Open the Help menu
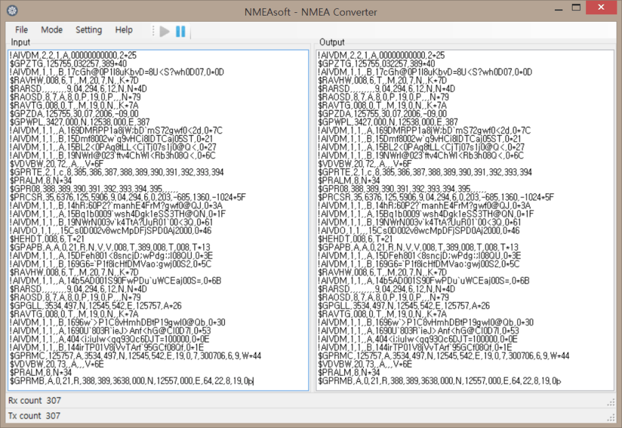Image resolution: width=622 pixels, height=428 pixels. pos(124,30)
